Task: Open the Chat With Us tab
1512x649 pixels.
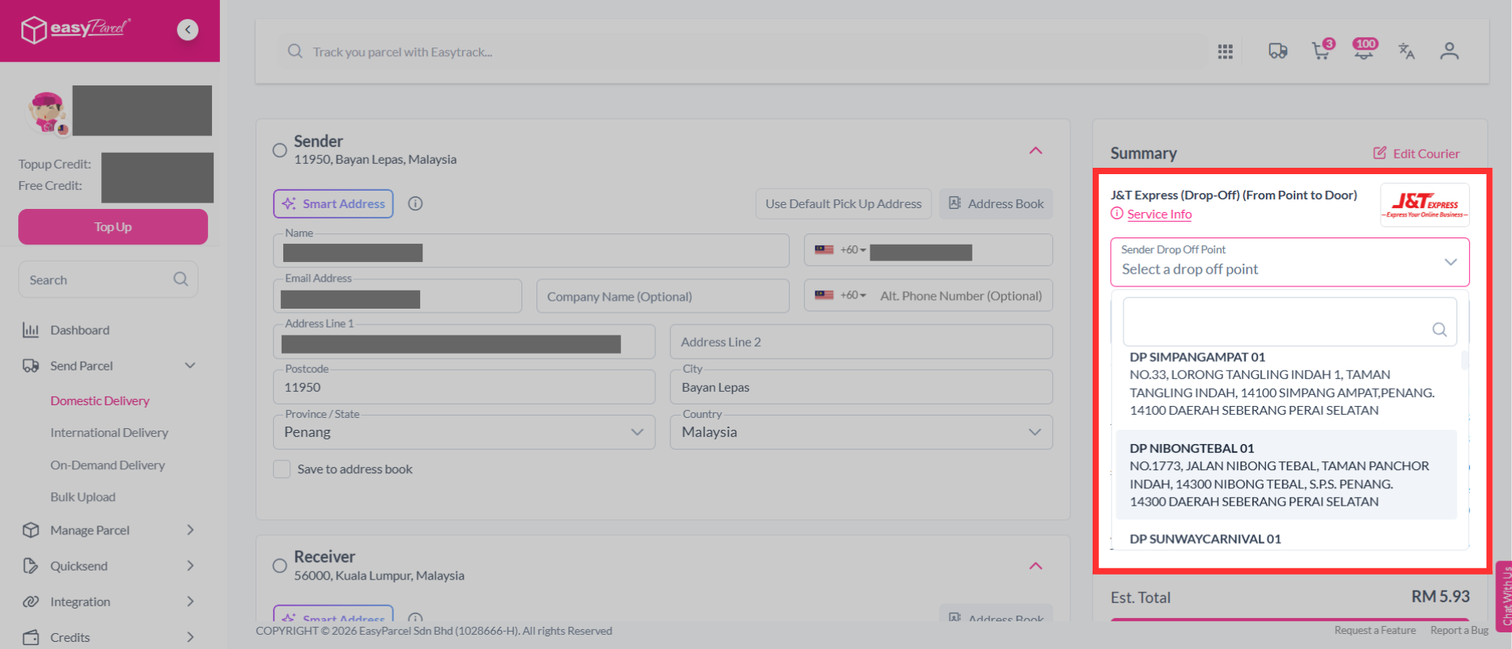Action: point(1504,596)
